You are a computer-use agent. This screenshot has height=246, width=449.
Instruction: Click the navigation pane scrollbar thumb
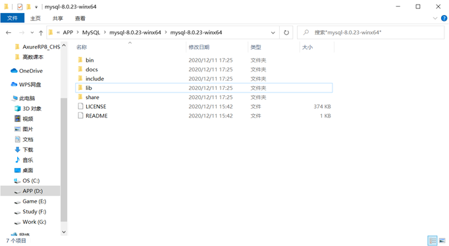(64, 159)
